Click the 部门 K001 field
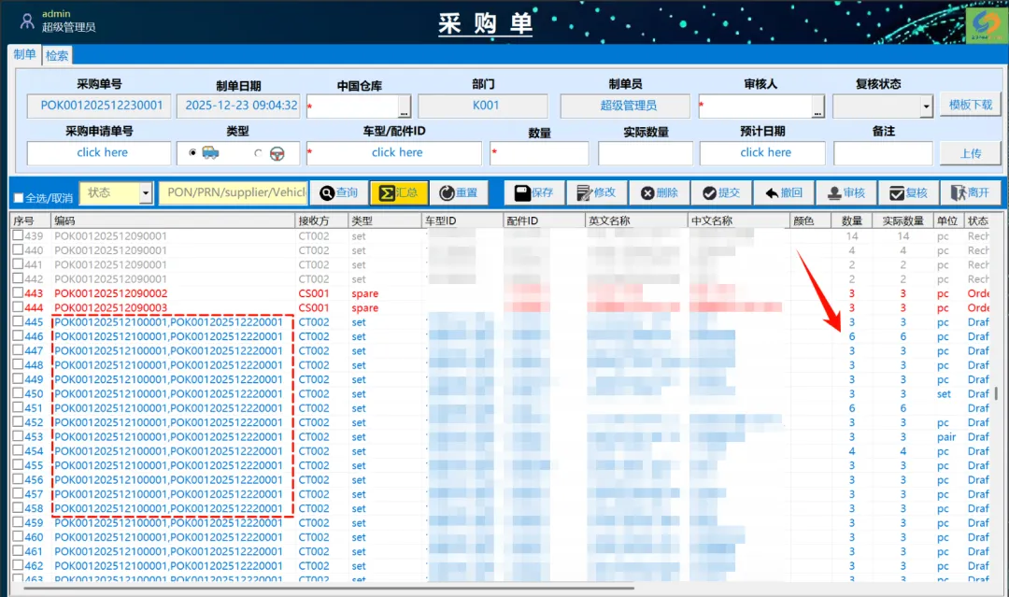 coord(483,106)
